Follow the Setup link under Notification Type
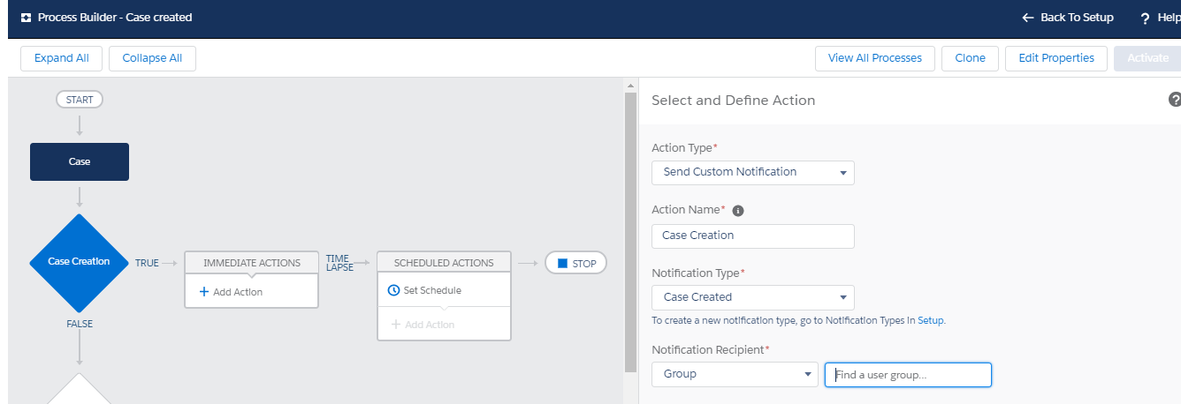Screen dimensions: 1181x404 tap(930, 321)
